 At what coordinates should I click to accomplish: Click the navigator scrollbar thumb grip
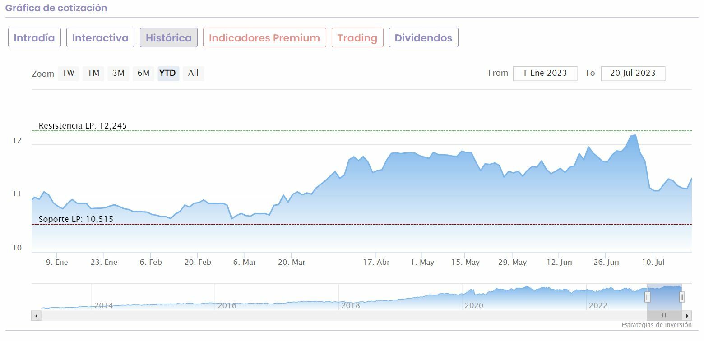(665, 316)
